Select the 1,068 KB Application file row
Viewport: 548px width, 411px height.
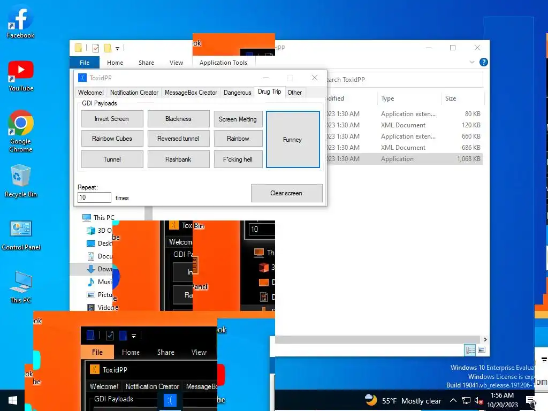pos(404,158)
